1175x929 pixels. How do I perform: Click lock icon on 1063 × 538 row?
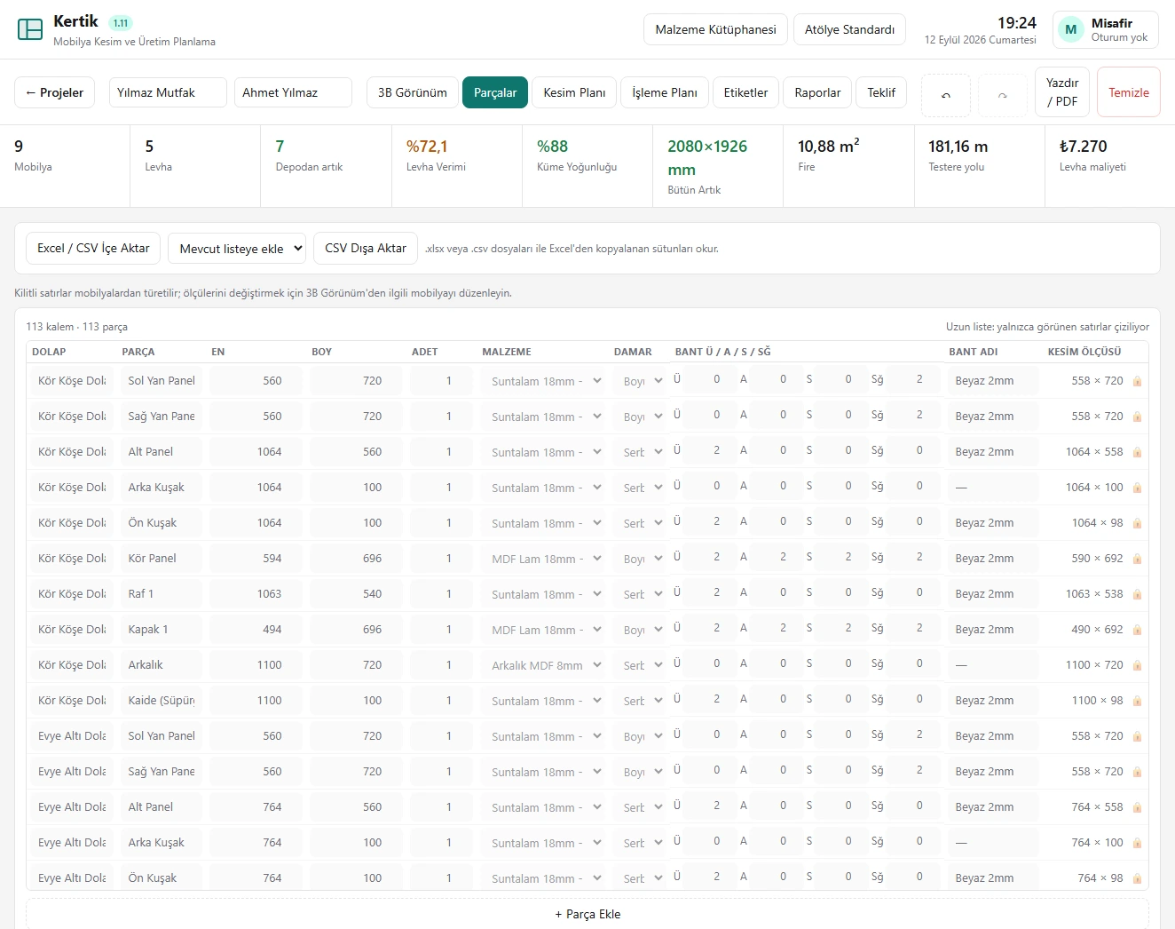[x=1137, y=594]
